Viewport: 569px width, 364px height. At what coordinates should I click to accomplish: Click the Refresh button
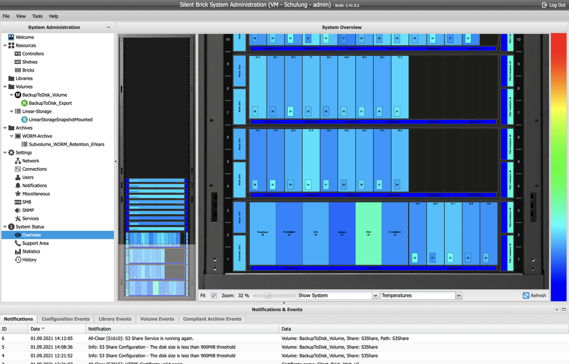(x=534, y=296)
